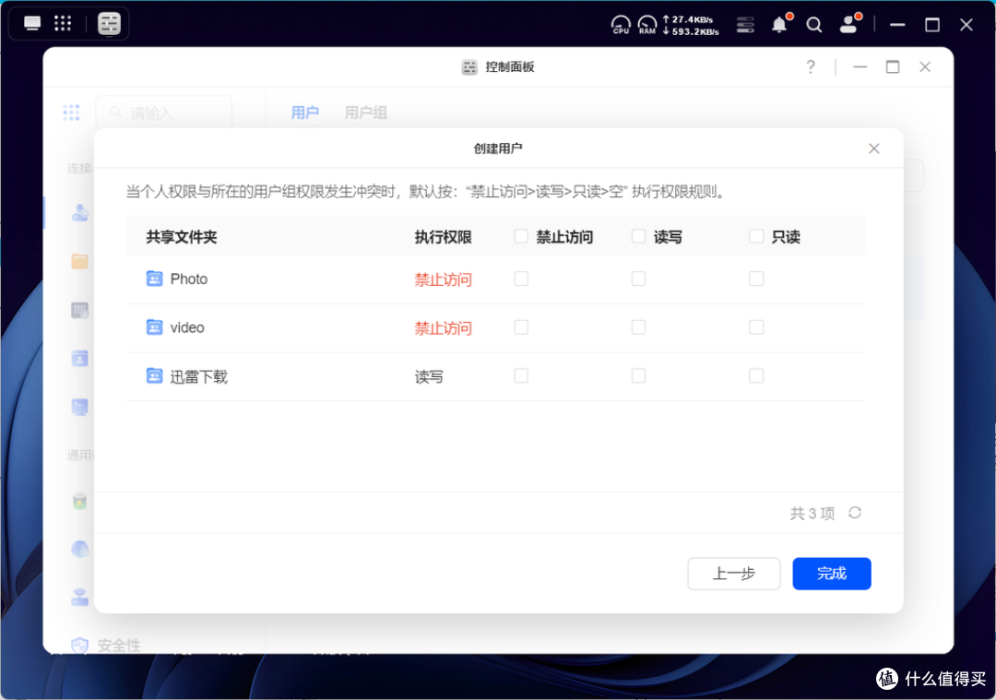Click the video shared folder icon
The image size is (996, 700).
click(x=154, y=327)
